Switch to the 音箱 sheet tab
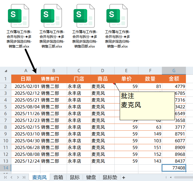The image size is (193, 181). point(58,177)
